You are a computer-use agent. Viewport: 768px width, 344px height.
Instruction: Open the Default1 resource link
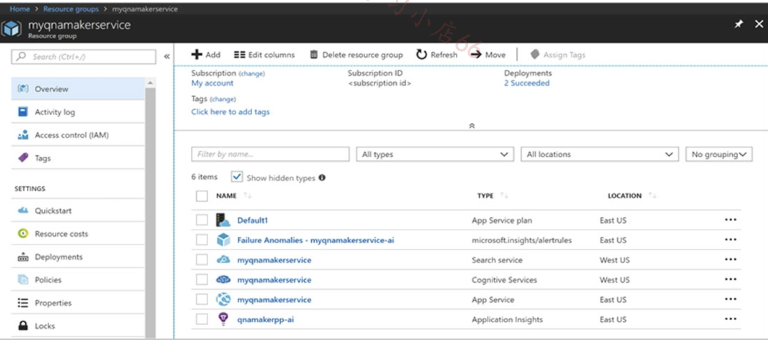click(x=253, y=220)
